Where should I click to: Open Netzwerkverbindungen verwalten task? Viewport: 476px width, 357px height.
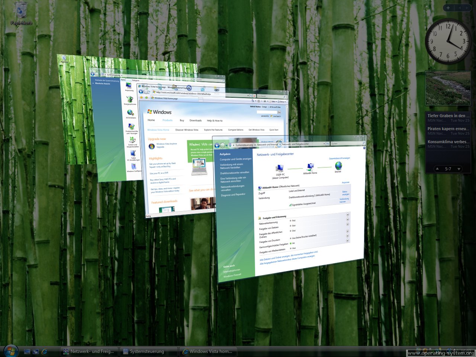[x=232, y=188]
